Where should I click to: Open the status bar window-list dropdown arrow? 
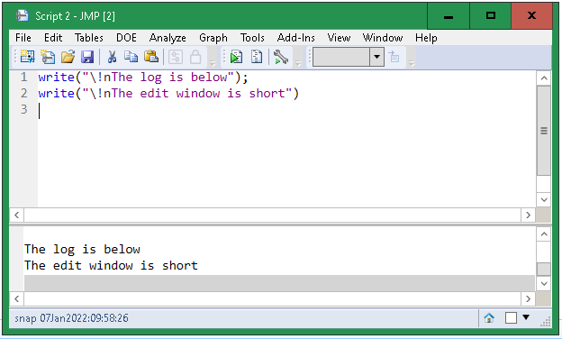click(526, 317)
